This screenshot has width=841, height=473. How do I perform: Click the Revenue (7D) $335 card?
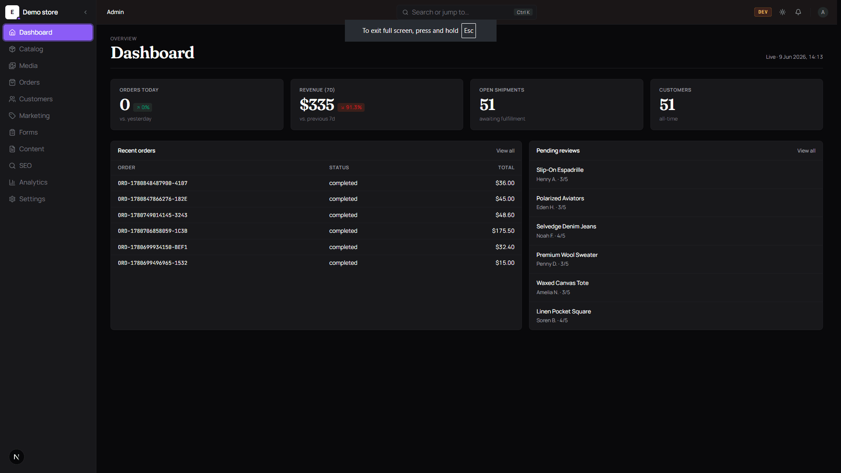point(377,104)
